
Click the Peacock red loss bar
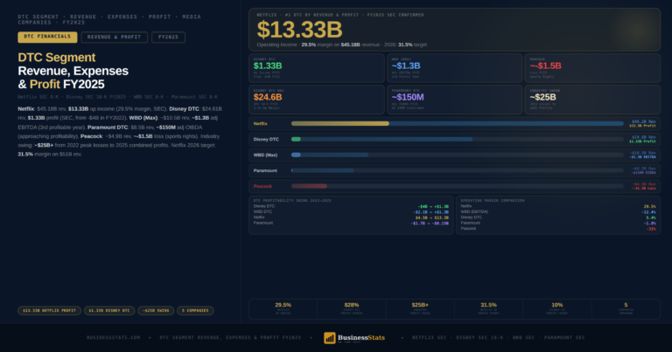tap(309, 186)
